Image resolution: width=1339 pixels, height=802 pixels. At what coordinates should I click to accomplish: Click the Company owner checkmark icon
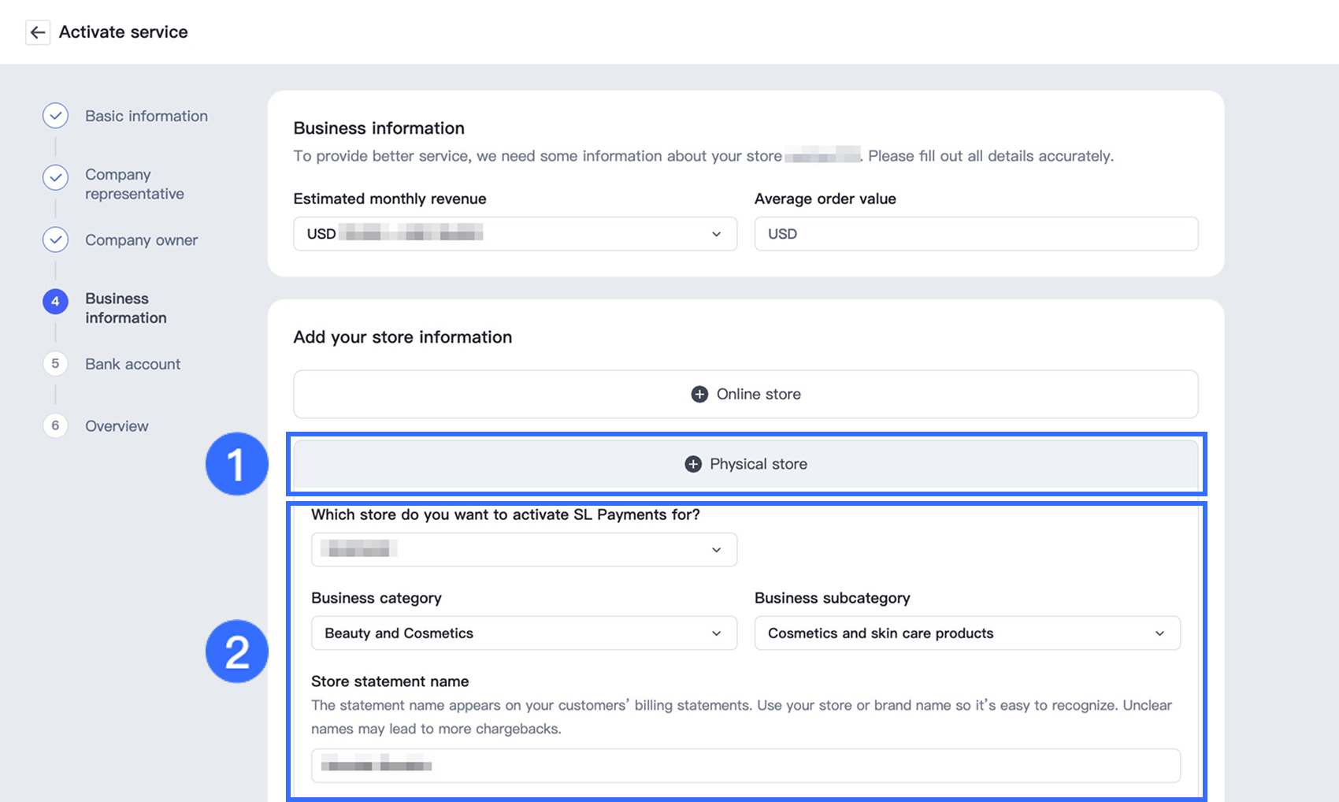click(55, 239)
